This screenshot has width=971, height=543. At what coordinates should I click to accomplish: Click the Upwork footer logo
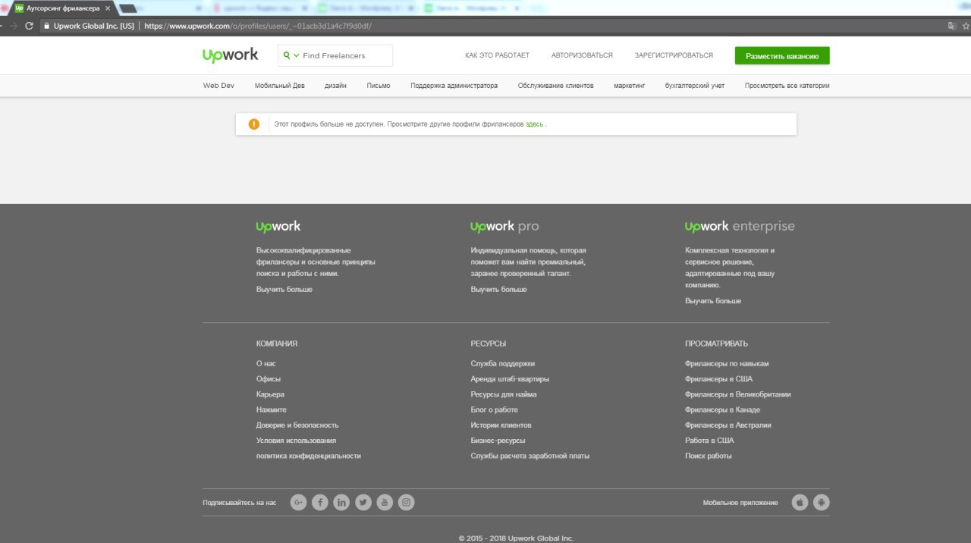(x=278, y=226)
